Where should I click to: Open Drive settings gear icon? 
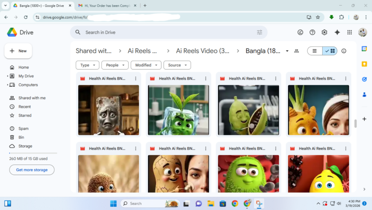324,32
